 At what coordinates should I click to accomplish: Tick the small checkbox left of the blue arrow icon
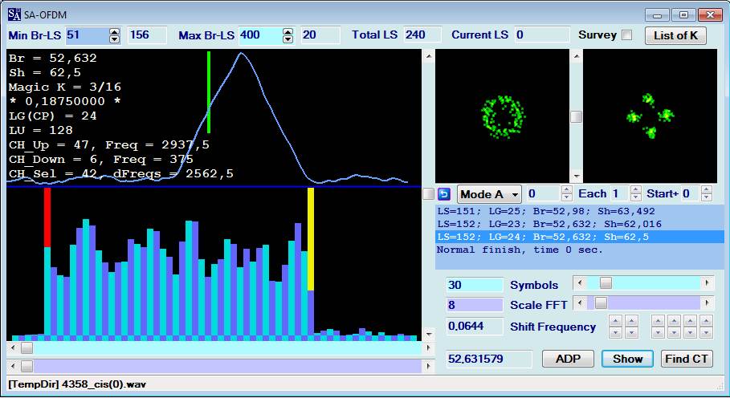[x=428, y=193]
